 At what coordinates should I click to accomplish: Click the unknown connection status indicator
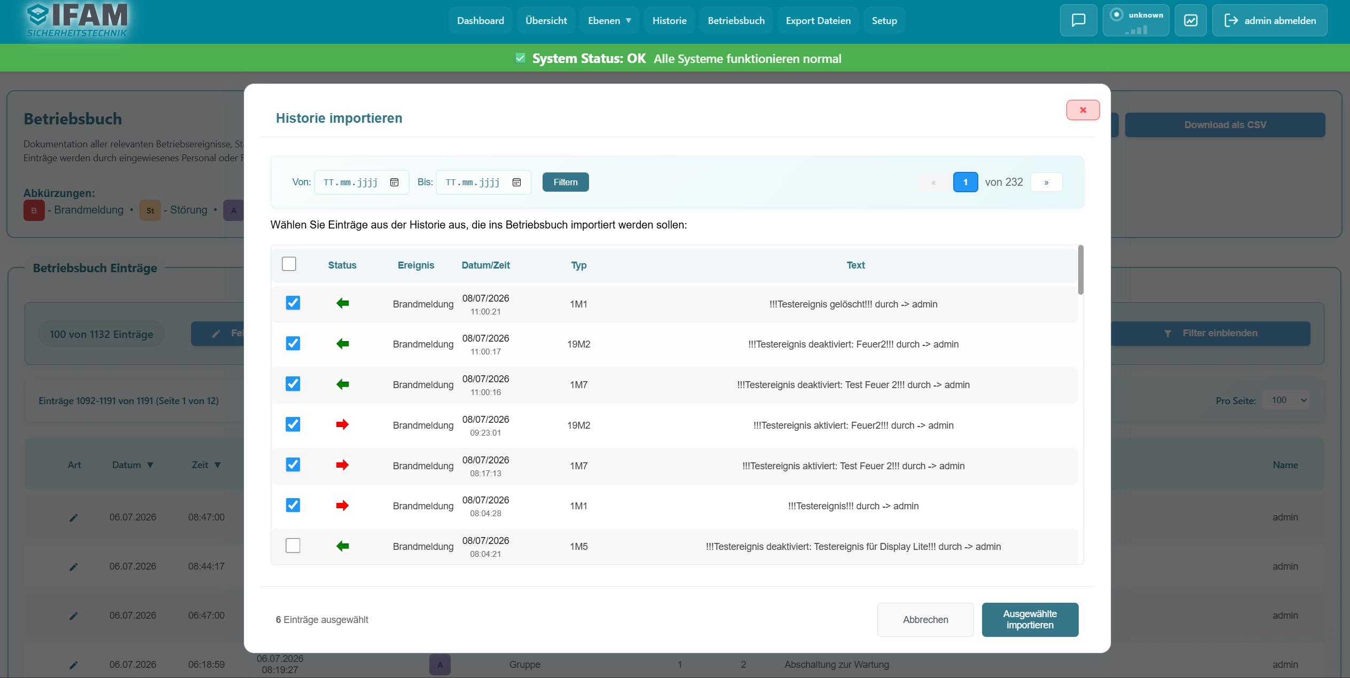1136,20
